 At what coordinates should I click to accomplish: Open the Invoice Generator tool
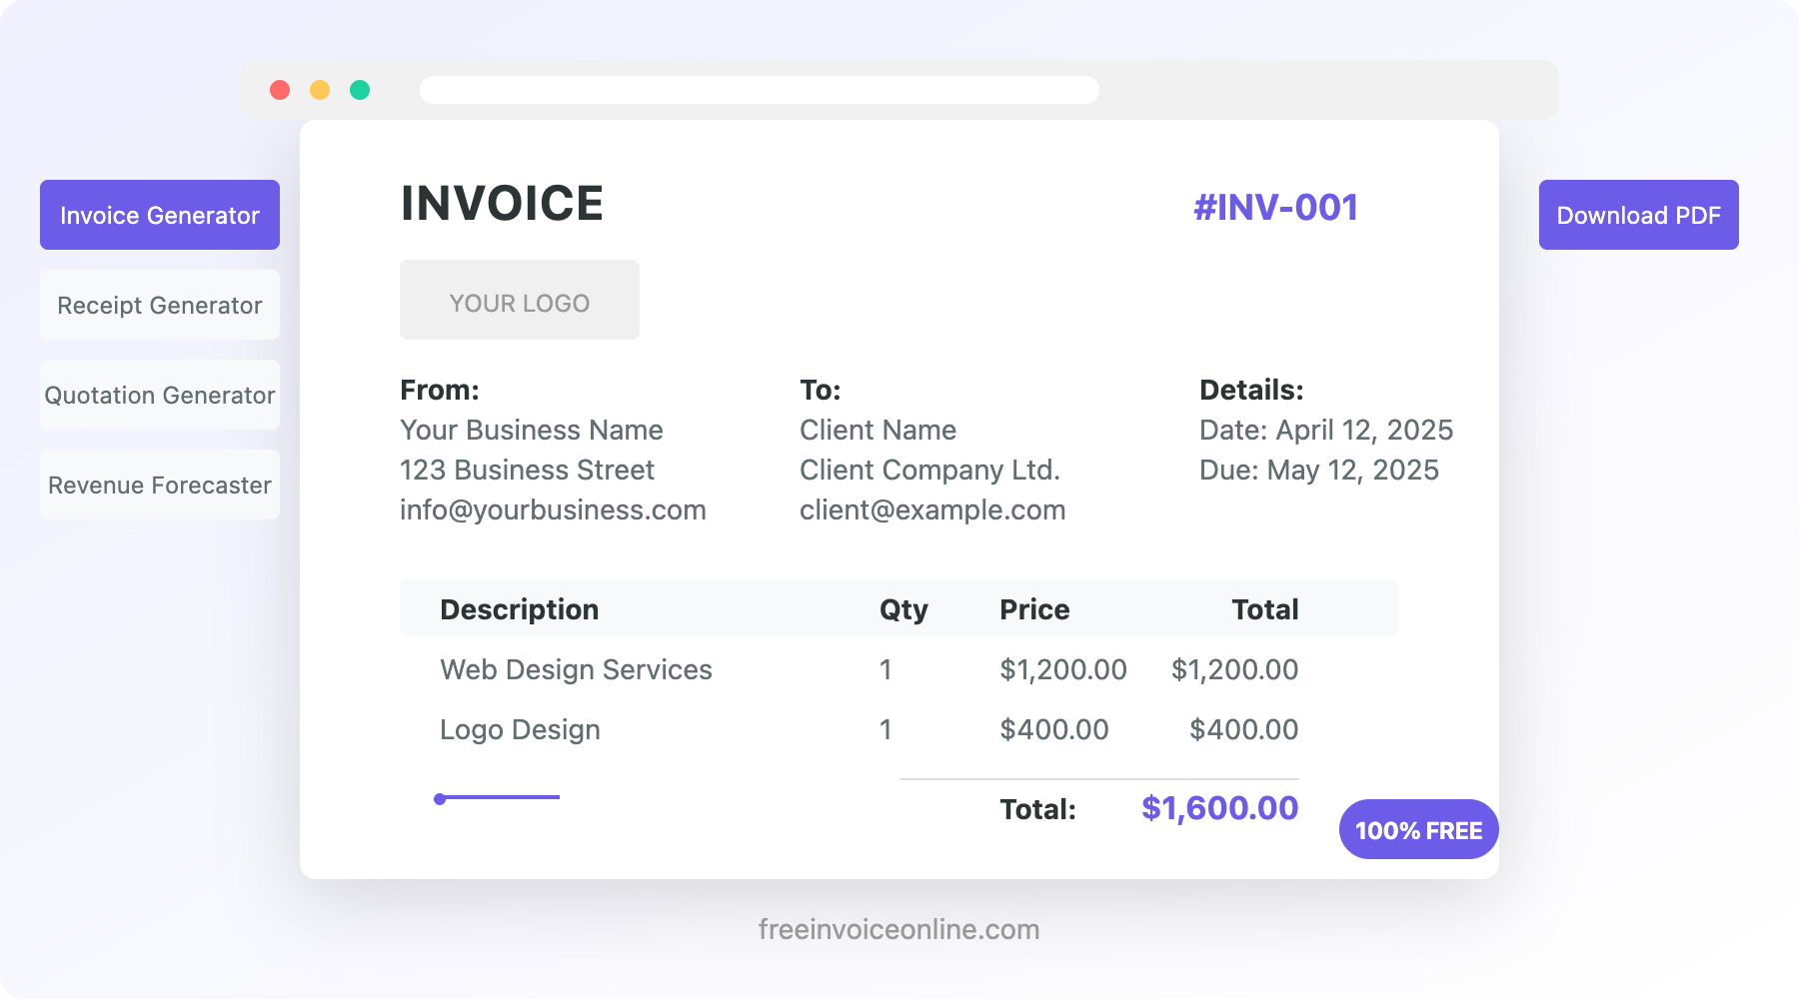[160, 215]
